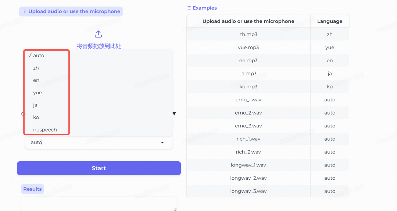Load the zh.mp3 example row
The width and height of the screenshot is (397, 211).
click(268, 34)
